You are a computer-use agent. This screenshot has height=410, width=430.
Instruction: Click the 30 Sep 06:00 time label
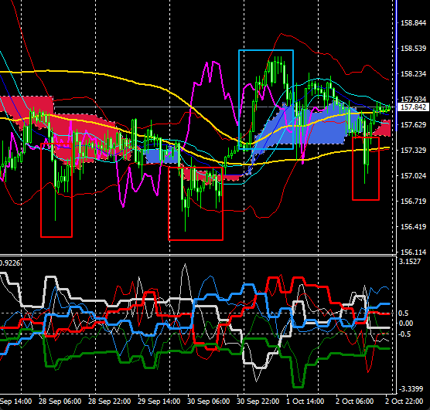click(x=208, y=402)
